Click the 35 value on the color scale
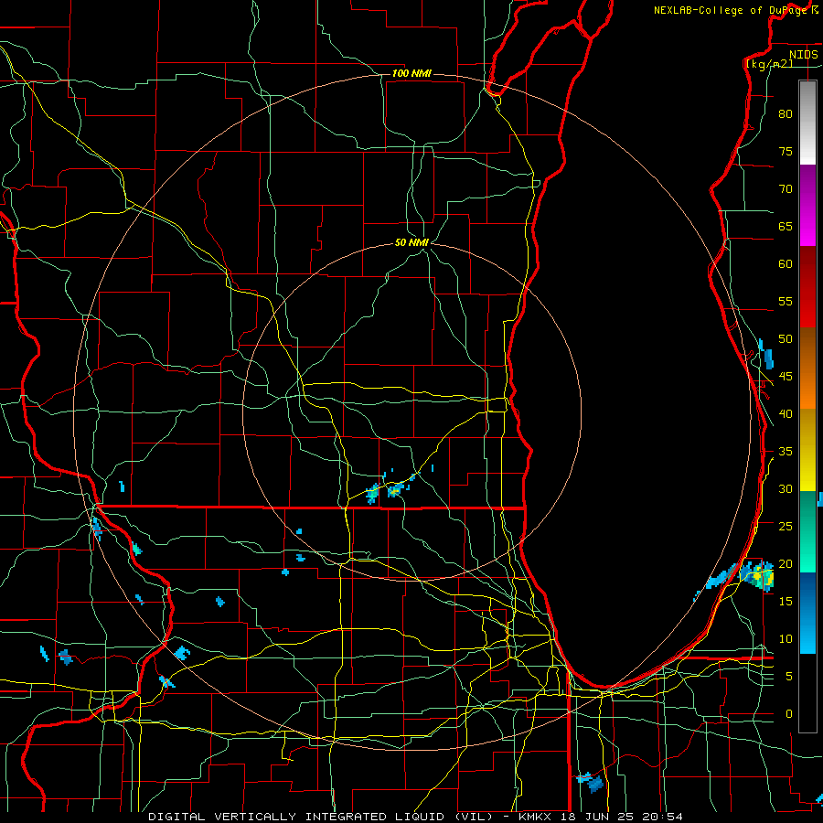Viewport: 823px width, 823px height. (786, 452)
